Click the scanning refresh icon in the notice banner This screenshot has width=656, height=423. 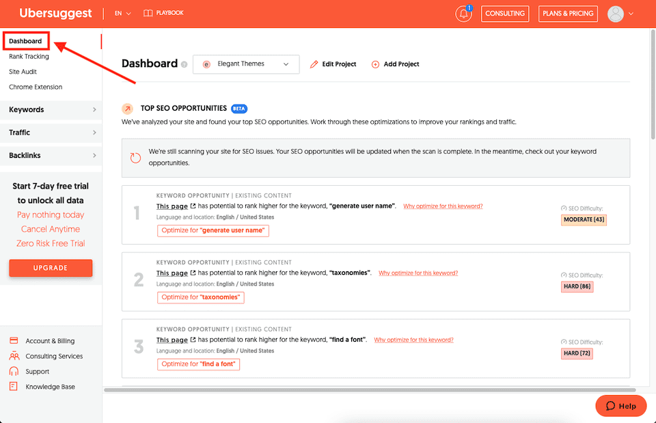(135, 156)
